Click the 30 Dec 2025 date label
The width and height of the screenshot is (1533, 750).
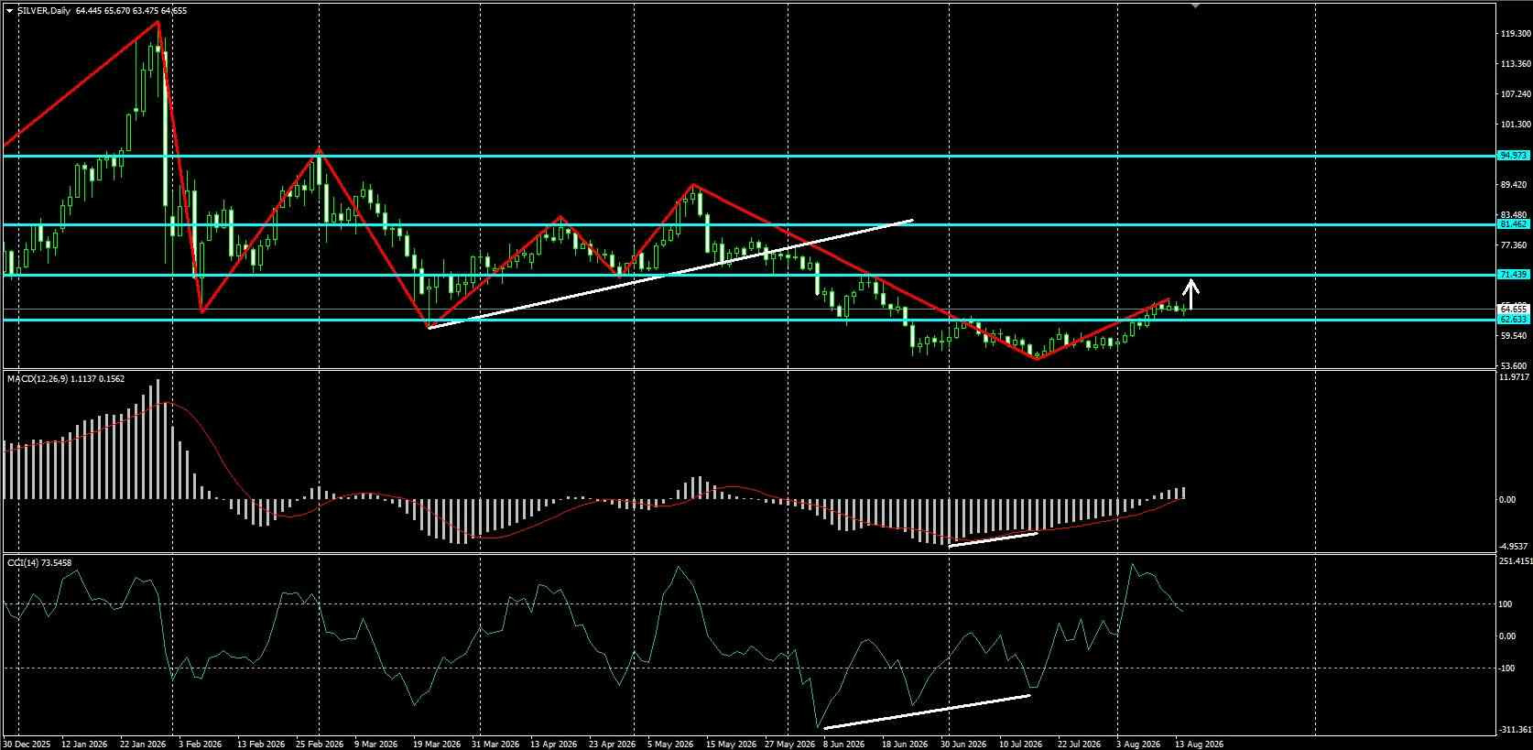click(x=28, y=745)
